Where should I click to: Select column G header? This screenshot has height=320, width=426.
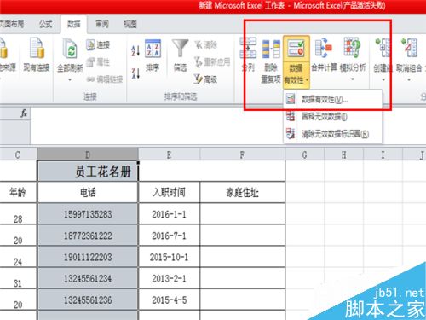(305, 154)
